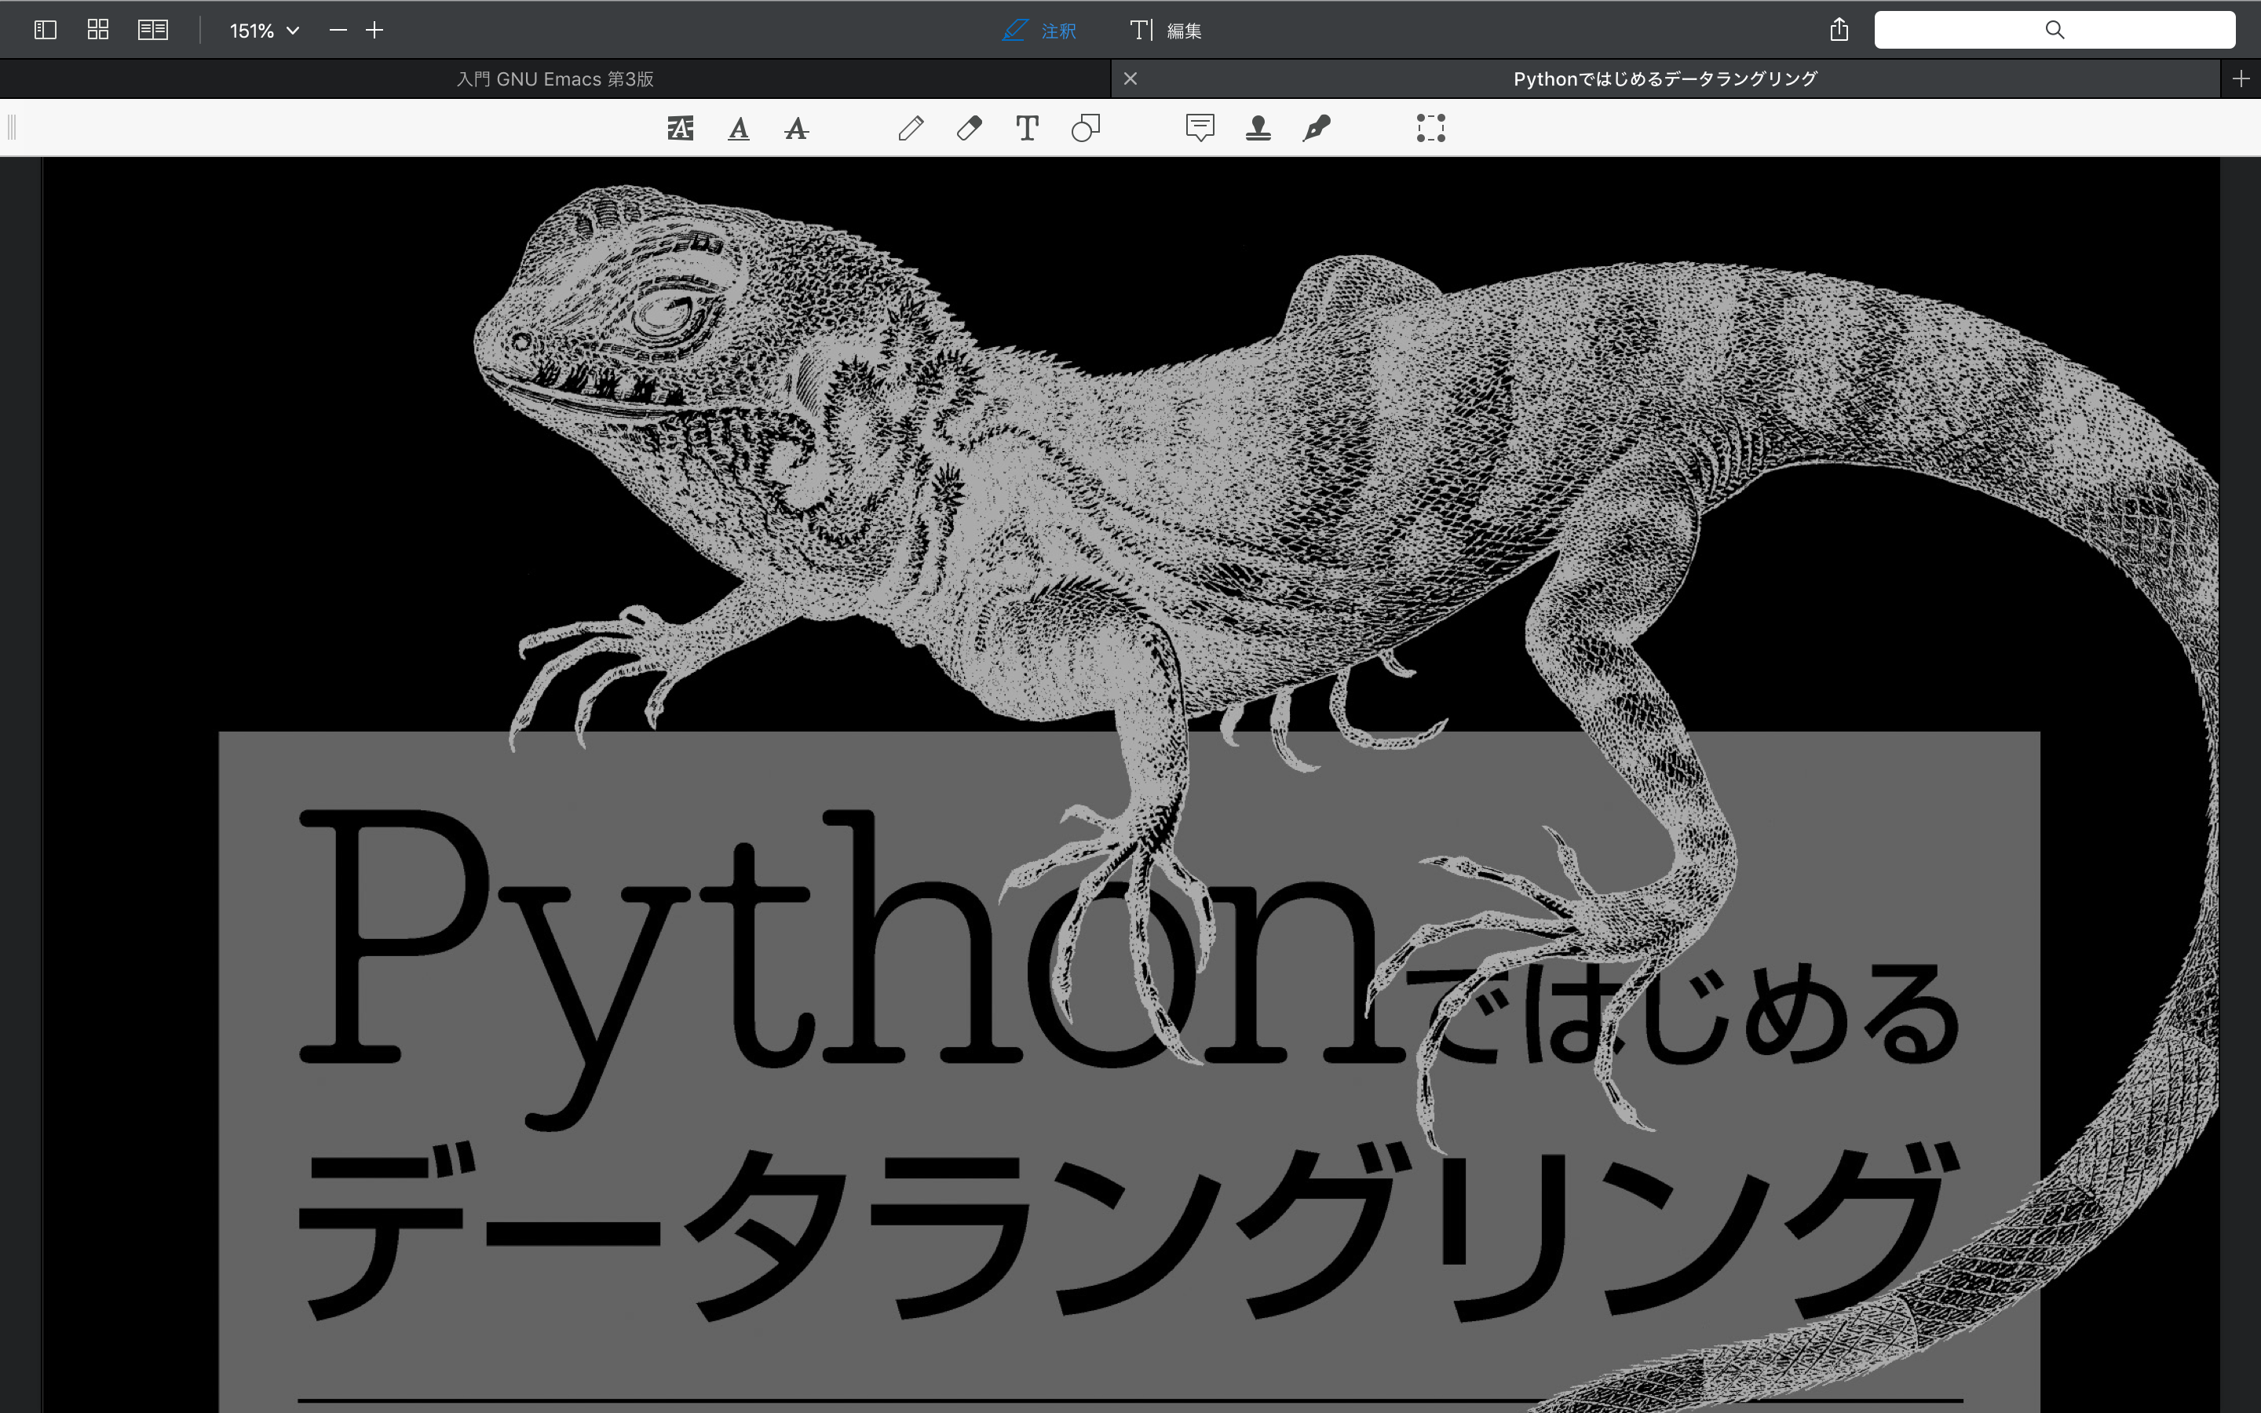Viewport: 2261px width, 1413px height.
Task: Open the 151% zoom level dropdown
Action: click(x=265, y=31)
